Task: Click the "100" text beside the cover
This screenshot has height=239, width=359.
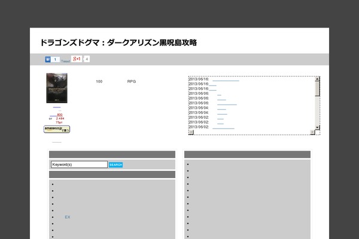Action: pos(99,81)
